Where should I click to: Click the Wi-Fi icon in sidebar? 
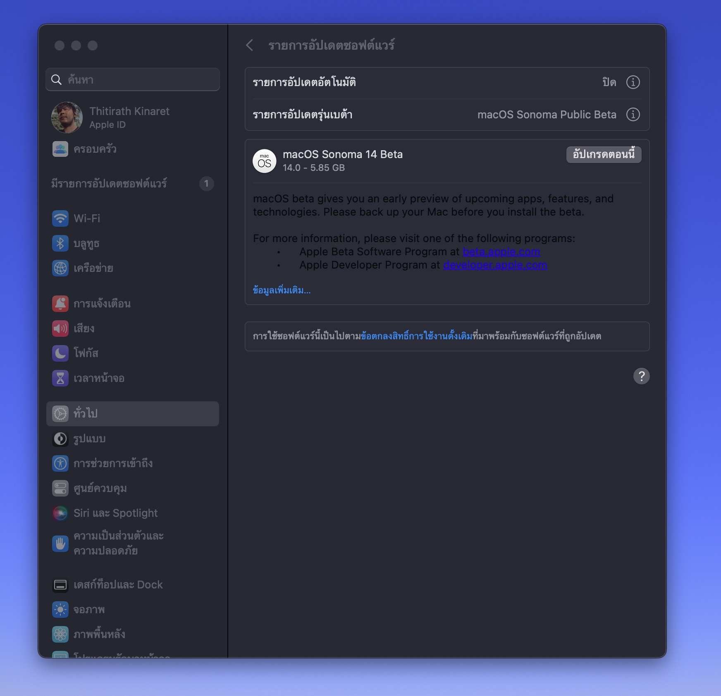tap(60, 218)
